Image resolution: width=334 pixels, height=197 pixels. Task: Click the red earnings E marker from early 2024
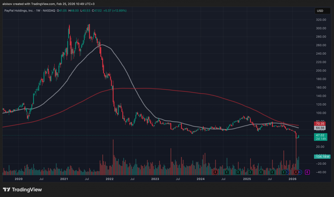point(215,172)
